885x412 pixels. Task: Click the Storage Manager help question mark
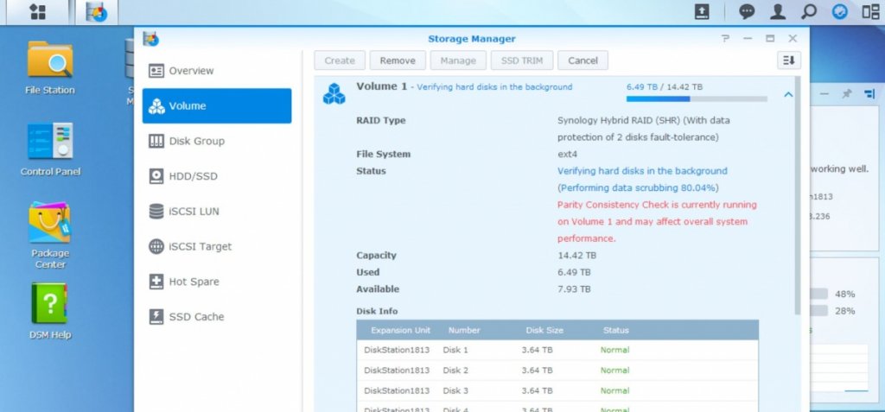point(726,38)
